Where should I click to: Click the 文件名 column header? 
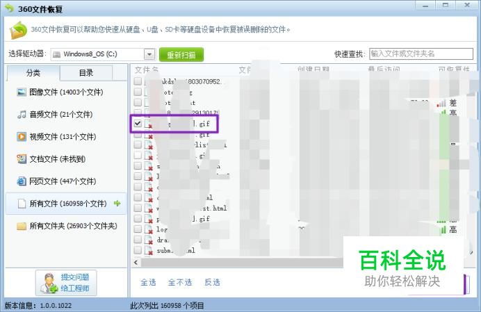coord(147,70)
